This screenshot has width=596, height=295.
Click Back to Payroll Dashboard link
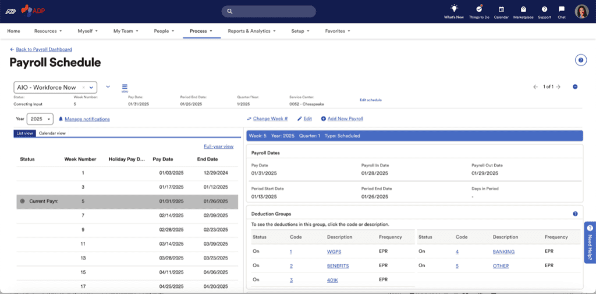(43, 49)
